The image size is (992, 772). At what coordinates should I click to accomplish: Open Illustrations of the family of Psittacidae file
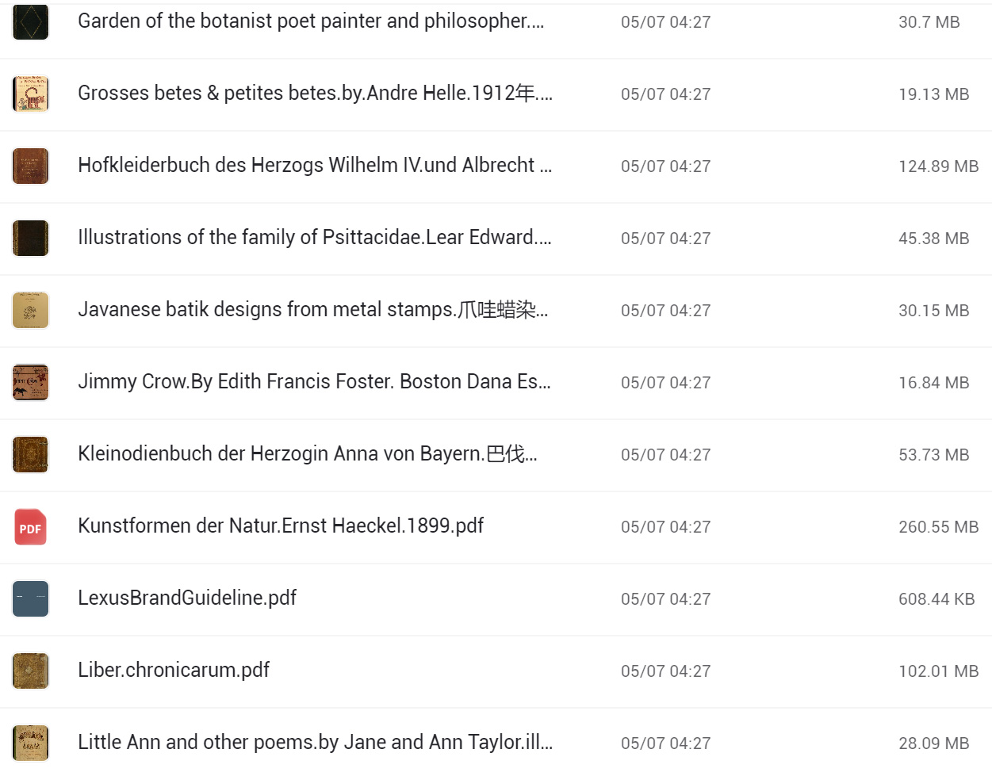point(315,238)
